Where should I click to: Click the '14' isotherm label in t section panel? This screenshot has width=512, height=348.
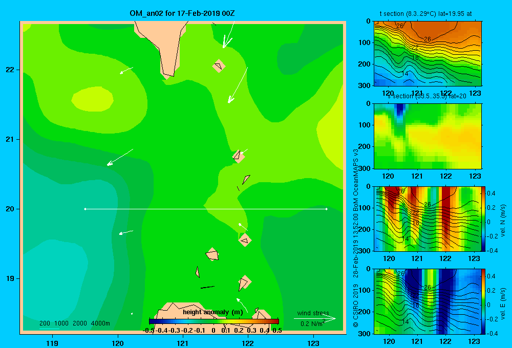[405, 74]
